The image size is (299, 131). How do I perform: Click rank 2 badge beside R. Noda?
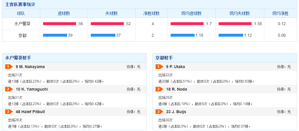click(x=159, y=89)
